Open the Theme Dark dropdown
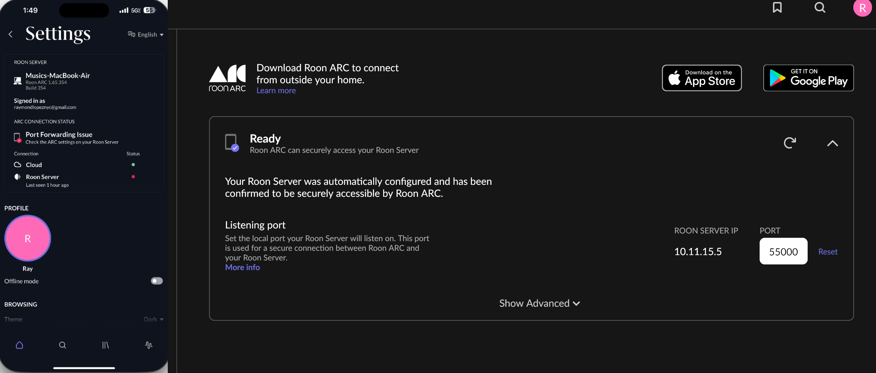This screenshot has width=876, height=373. 153,319
